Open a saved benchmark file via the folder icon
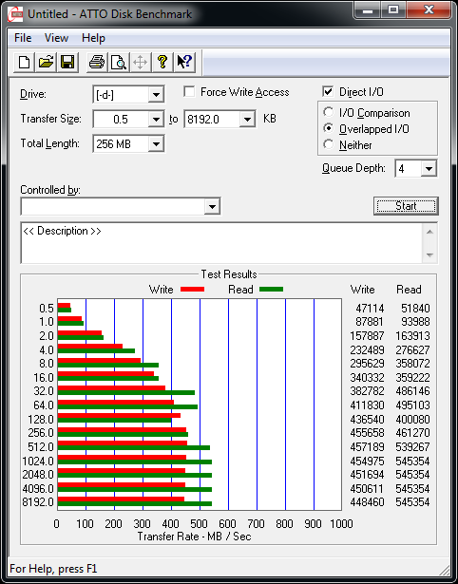458x584 pixels. (46, 63)
